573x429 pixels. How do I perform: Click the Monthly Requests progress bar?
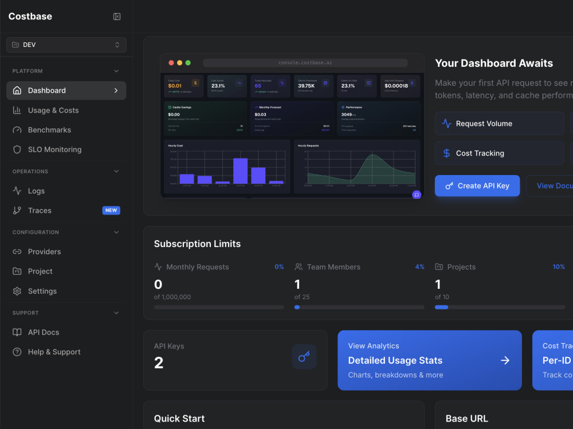[x=219, y=307]
